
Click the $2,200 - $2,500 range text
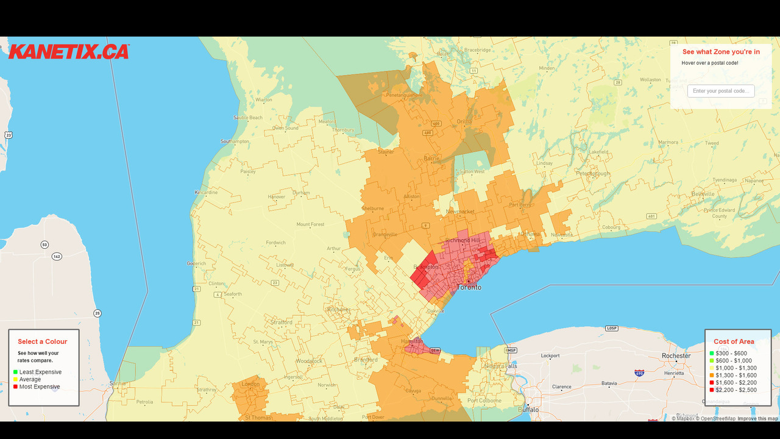[x=736, y=390]
